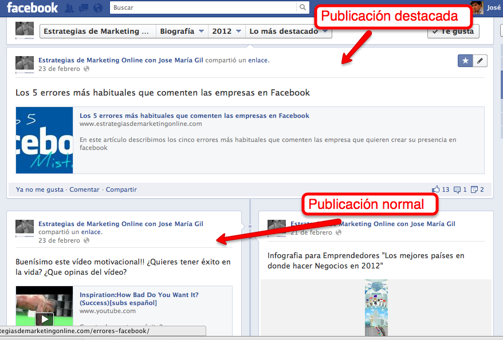Open the '5 errores' article thumbnail image
Screen dimensions: 503x340
coord(44,140)
